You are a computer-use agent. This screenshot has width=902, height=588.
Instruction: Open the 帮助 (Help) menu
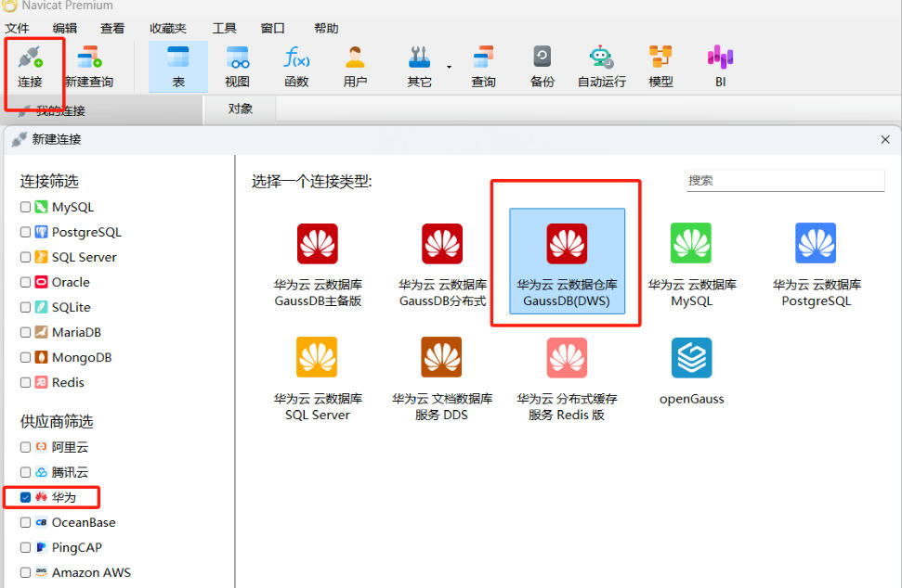326,28
